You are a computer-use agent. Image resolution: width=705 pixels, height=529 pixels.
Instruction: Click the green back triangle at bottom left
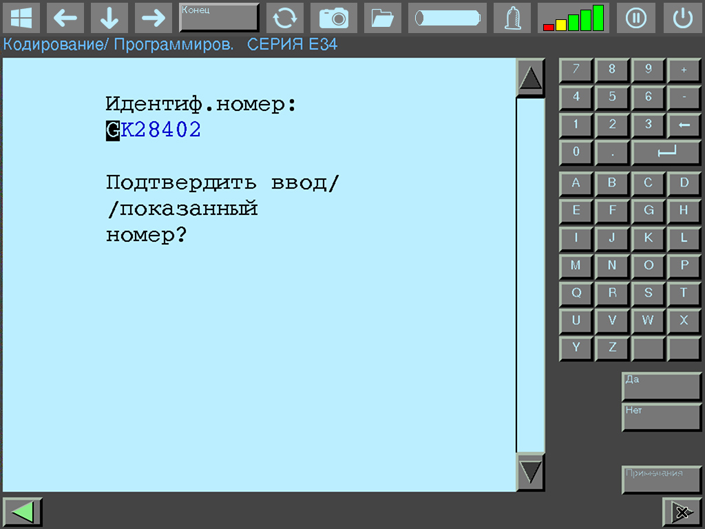click(x=22, y=511)
